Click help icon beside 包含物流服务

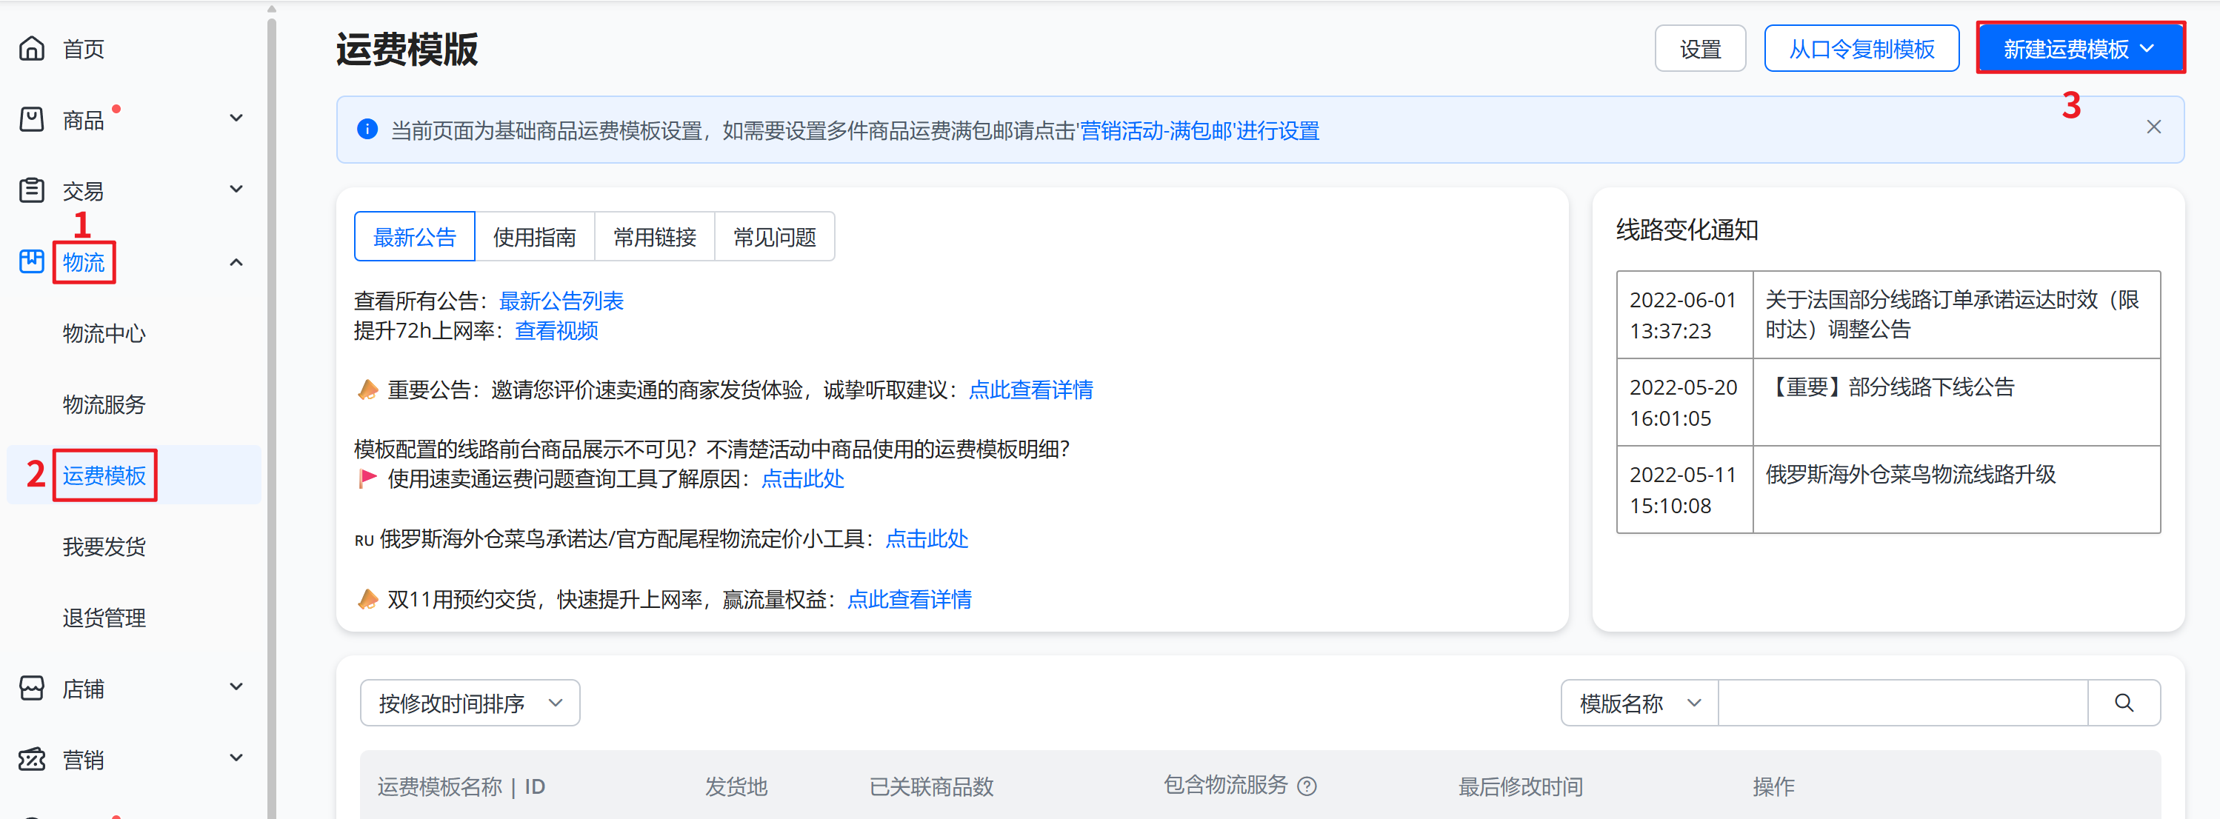click(x=1307, y=786)
